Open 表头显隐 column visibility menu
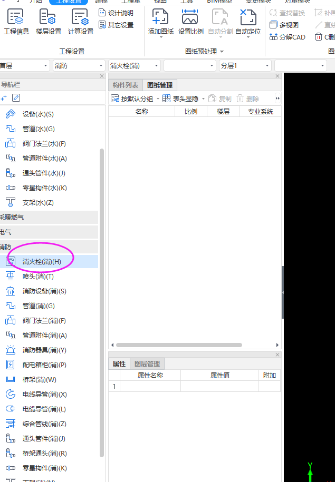This screenshot has width=335, height=482. [x=184, y=99]
